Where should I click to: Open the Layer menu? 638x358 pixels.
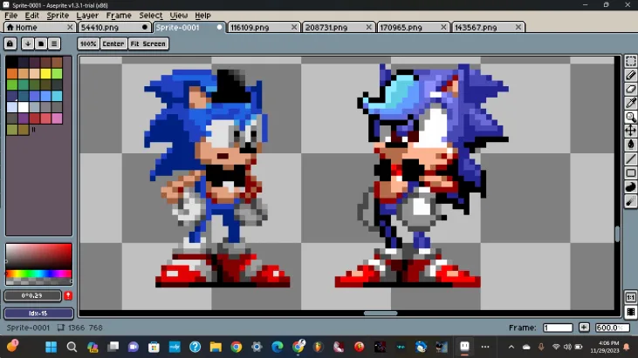(x=87, y=16)
